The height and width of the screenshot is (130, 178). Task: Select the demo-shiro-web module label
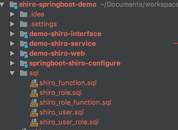[x=57, y=53]
